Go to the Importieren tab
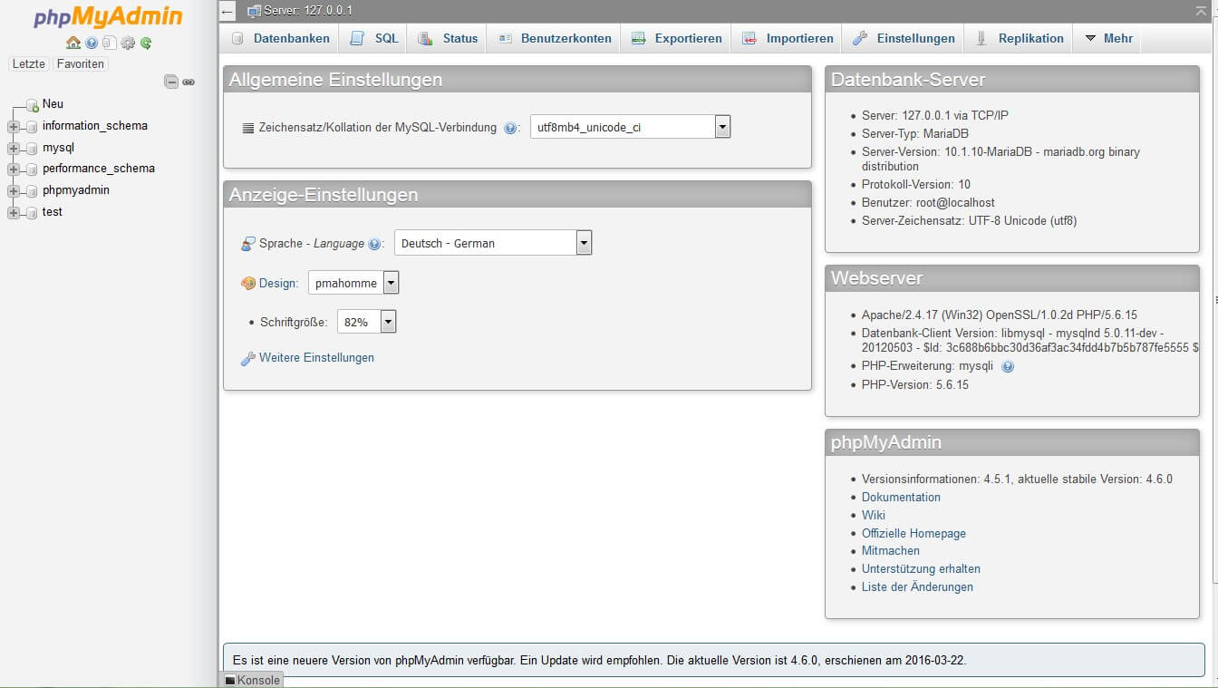The height and width of the screenshot is (688, 1218). (788, 38)
